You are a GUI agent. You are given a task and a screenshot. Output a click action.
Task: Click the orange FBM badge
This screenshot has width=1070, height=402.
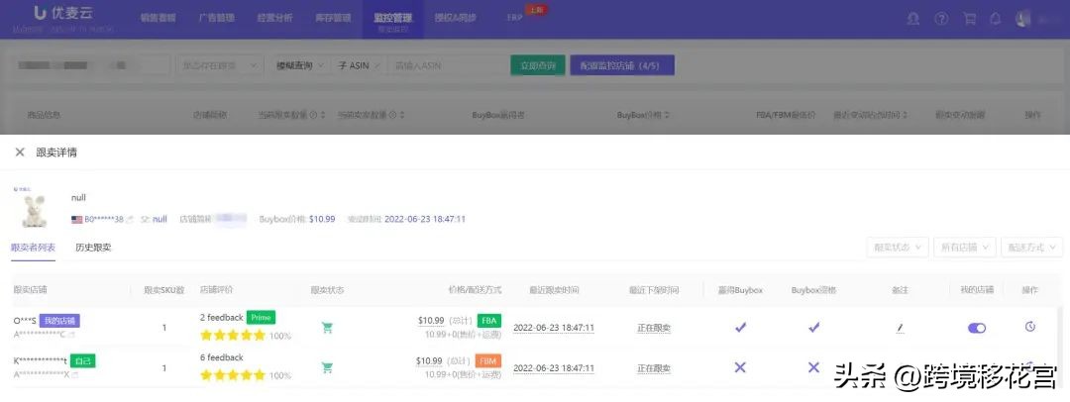tap(488, 360)
